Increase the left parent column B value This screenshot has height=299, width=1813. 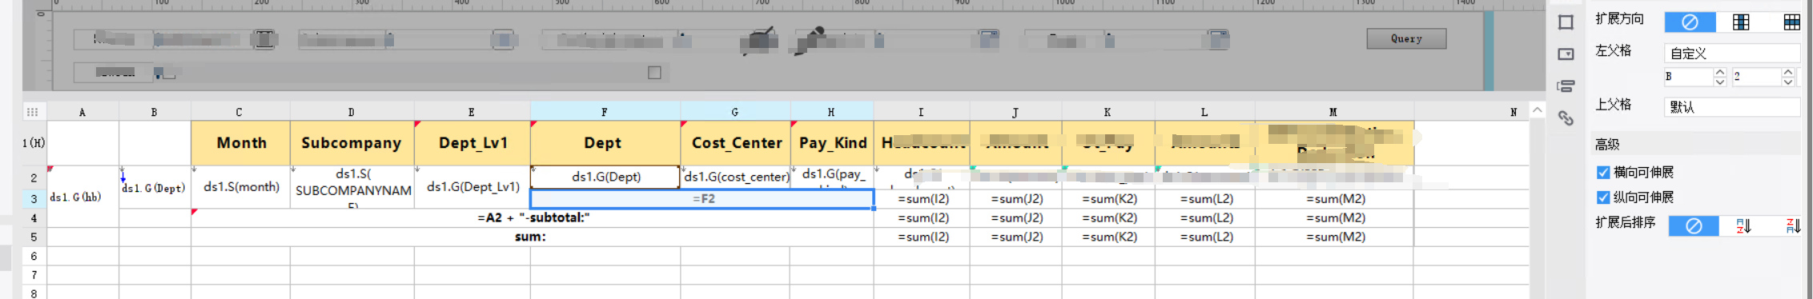1719,72
